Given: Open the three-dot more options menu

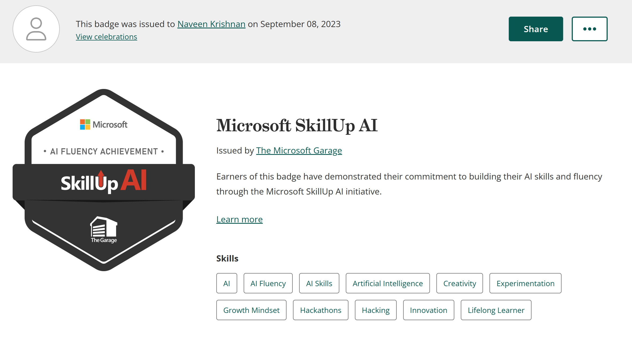Looking at the screenshot, I should tap(589, 29).
